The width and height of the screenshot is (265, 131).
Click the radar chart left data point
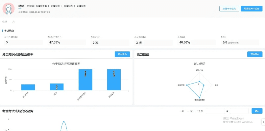click(x=187, y=85)
